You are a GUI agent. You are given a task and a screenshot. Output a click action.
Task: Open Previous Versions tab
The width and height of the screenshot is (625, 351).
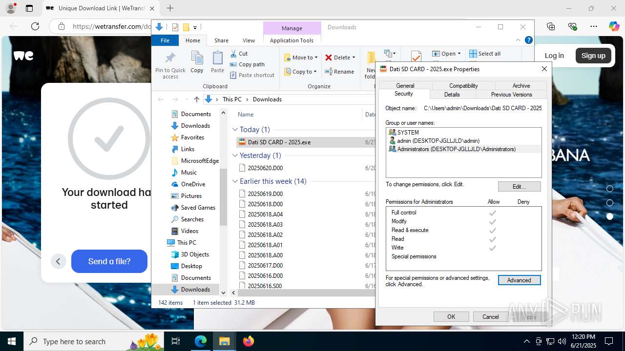[x=511, y=95]
